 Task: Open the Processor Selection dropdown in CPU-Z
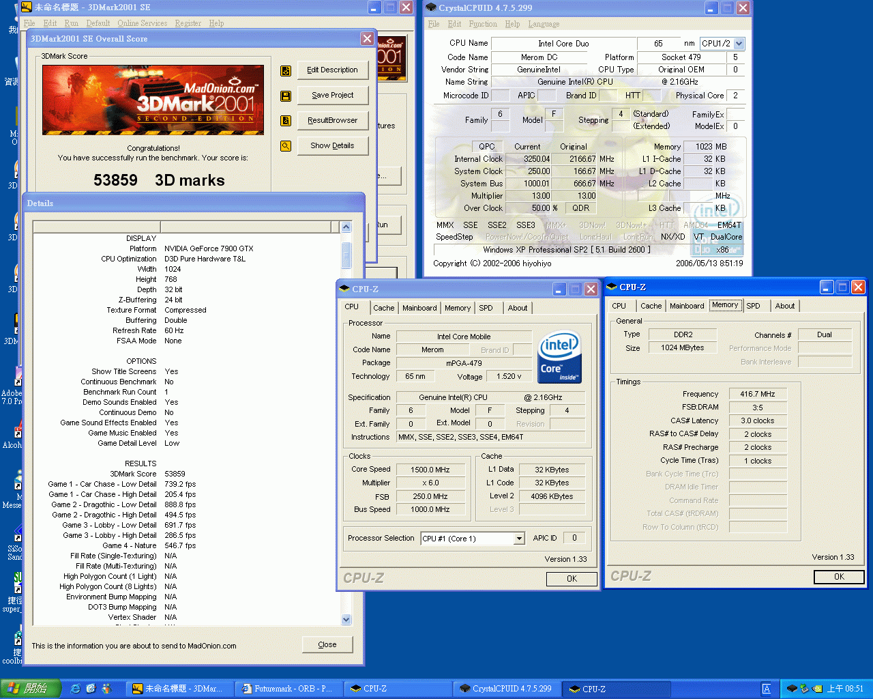[x=519, y=539]
